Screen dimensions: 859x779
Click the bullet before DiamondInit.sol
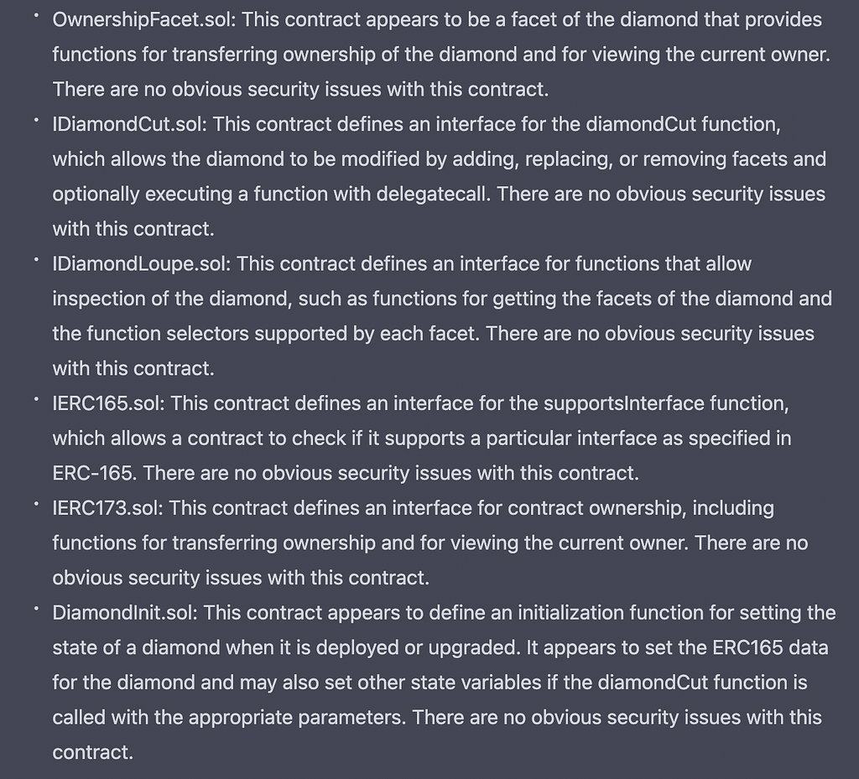click(x=35, y=608)
